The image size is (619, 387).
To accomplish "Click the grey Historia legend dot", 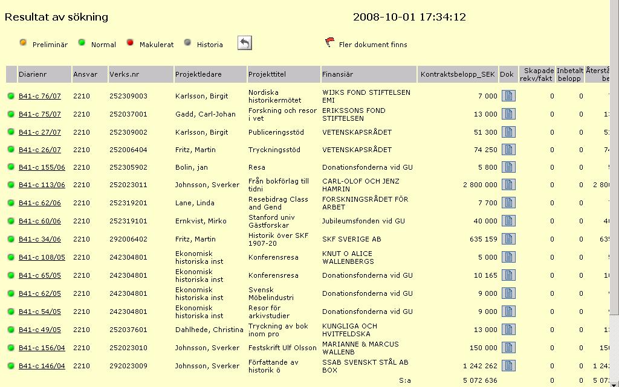I will (187, 42).
